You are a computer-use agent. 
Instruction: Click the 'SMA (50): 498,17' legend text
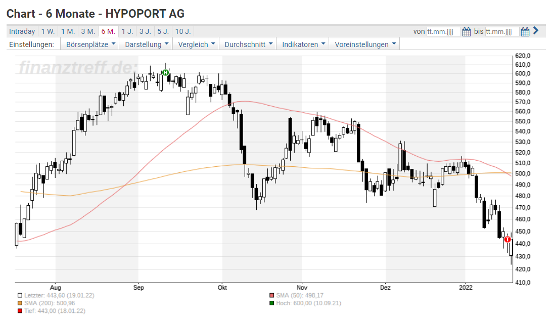[x=300, y=296]
